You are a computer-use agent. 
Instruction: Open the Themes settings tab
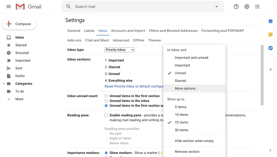[x=154, y=40]
